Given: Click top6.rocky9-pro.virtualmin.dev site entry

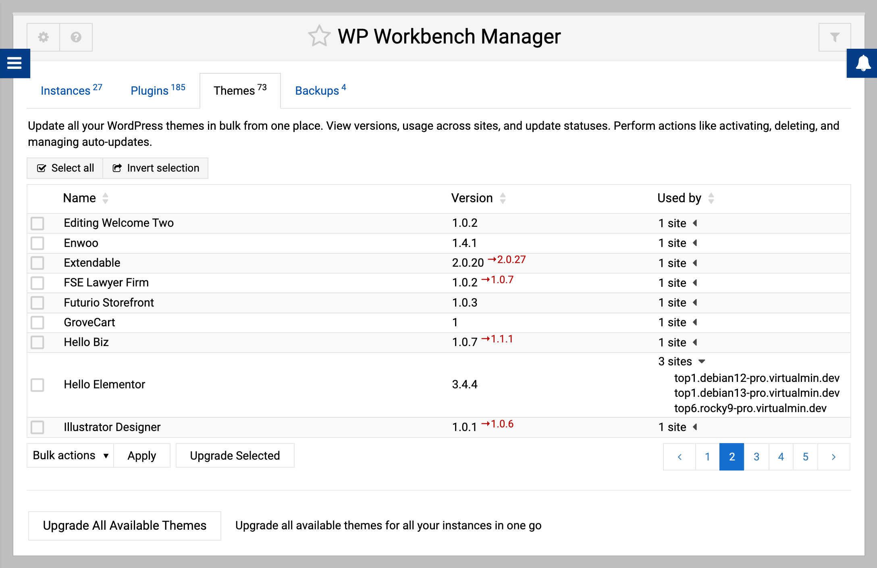Looking at the screenshot, I should (x=750, y=408).
